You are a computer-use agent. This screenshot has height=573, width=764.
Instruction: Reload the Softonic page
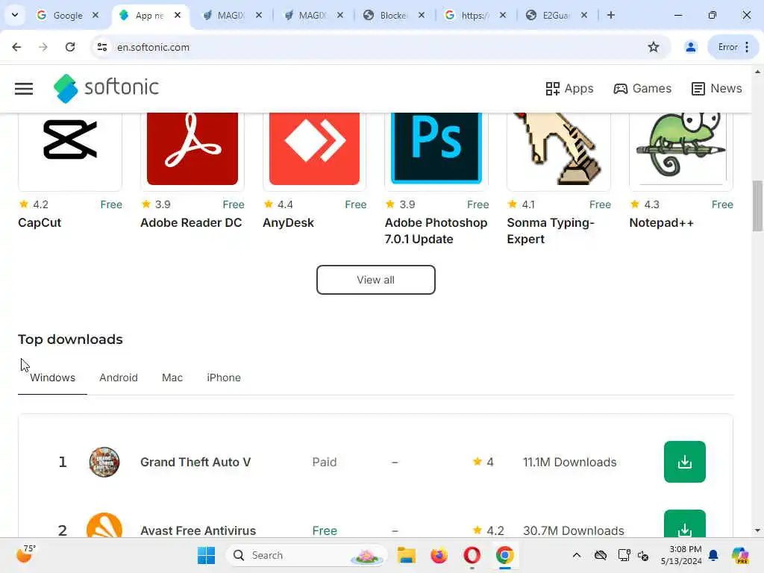click(x=70, y=47)
